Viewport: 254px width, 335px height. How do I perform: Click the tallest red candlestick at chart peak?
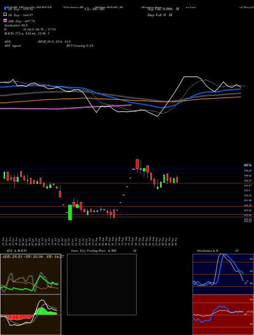(137, 164)
